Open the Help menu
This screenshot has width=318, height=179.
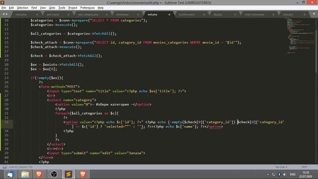click(100, 8)
